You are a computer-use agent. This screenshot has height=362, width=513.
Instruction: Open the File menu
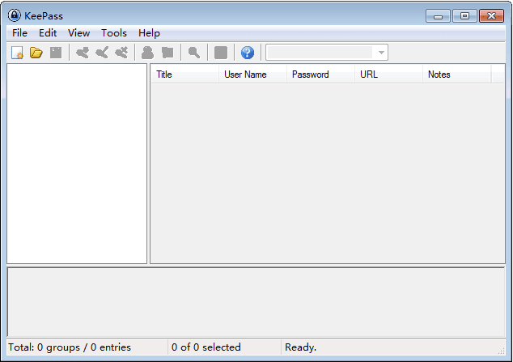point(19,33)
